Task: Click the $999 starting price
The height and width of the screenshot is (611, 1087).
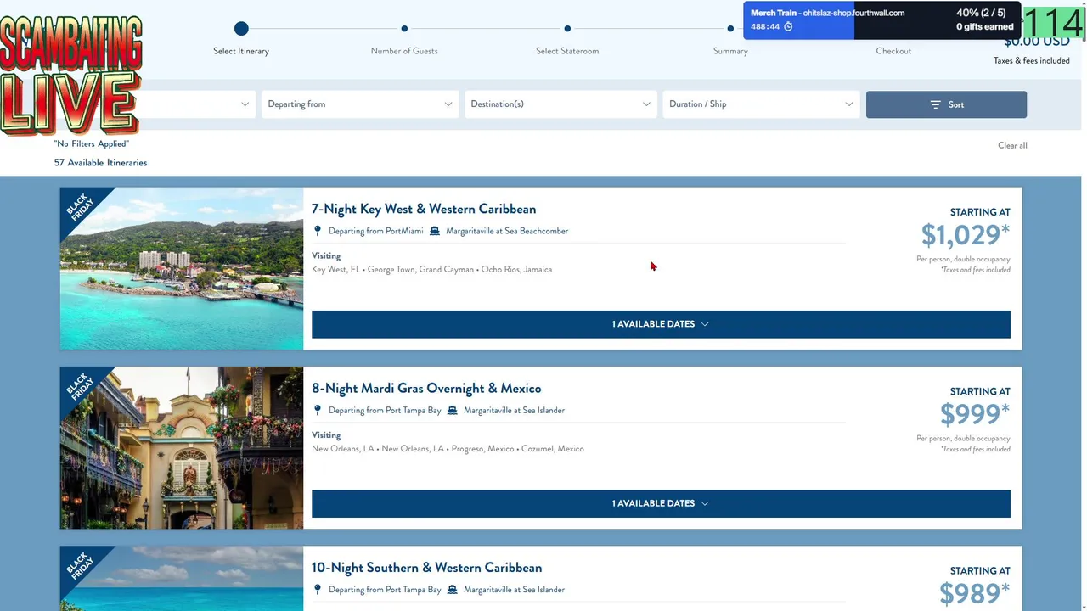Action: [x=975, y=413]
